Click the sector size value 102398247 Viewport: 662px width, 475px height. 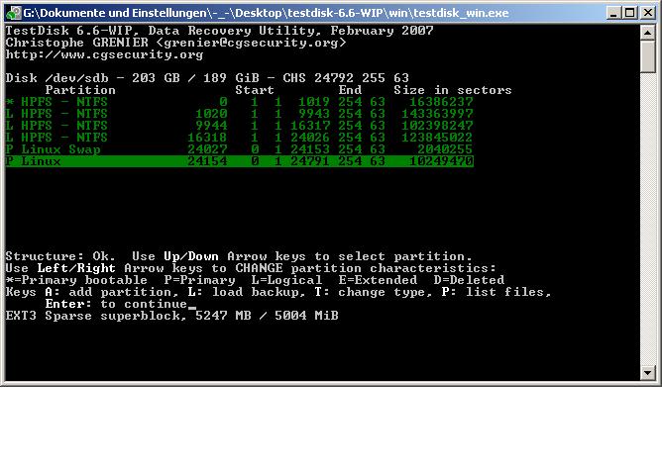[x=437, y=125]
